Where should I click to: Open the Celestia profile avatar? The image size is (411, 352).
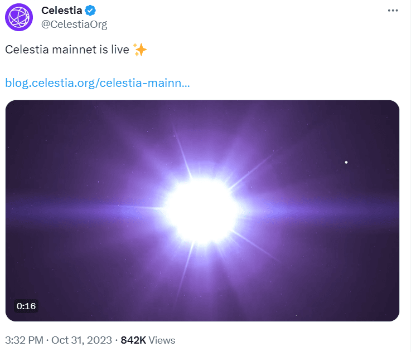click(x=20, y=16)
